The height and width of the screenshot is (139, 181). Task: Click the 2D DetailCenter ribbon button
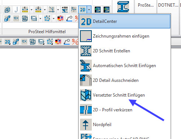(x=83, y=10)
